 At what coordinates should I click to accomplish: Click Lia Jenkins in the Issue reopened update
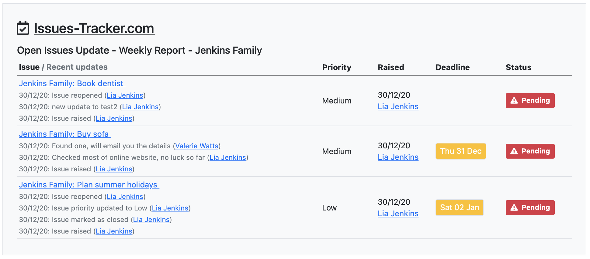point(125,95)
